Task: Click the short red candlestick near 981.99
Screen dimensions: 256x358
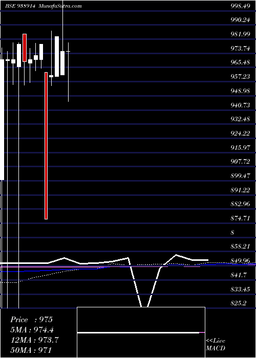Action: pos(25,48)
